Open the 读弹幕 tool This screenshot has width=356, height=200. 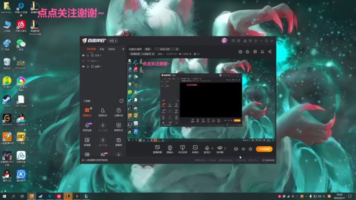87,142
